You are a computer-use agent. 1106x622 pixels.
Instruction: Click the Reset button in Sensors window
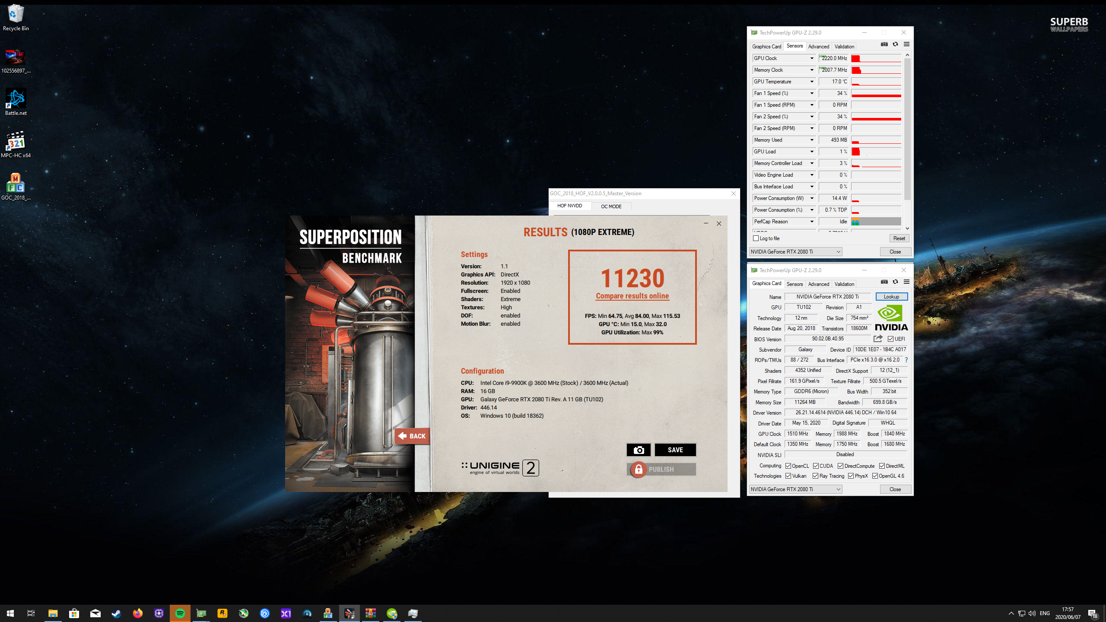point(899,238)
